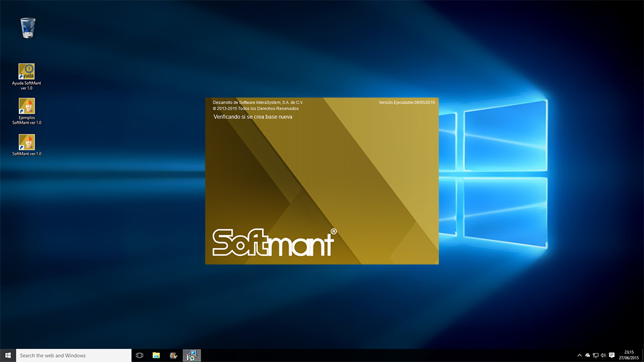The image size is (644, 362).
Task: Open the OneDrive cloud tray icon
Action: pyautogui.click(x=587, y=355)
